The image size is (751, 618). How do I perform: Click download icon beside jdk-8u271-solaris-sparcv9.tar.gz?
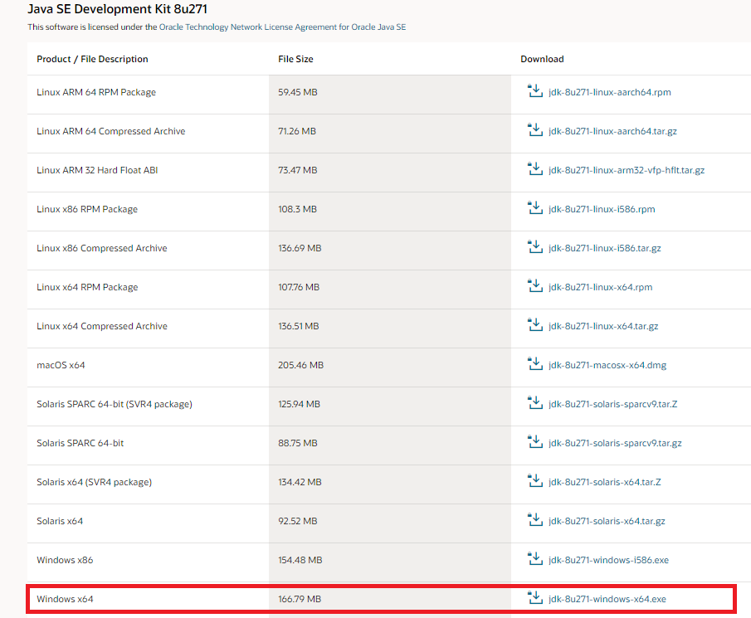point(534,441)
